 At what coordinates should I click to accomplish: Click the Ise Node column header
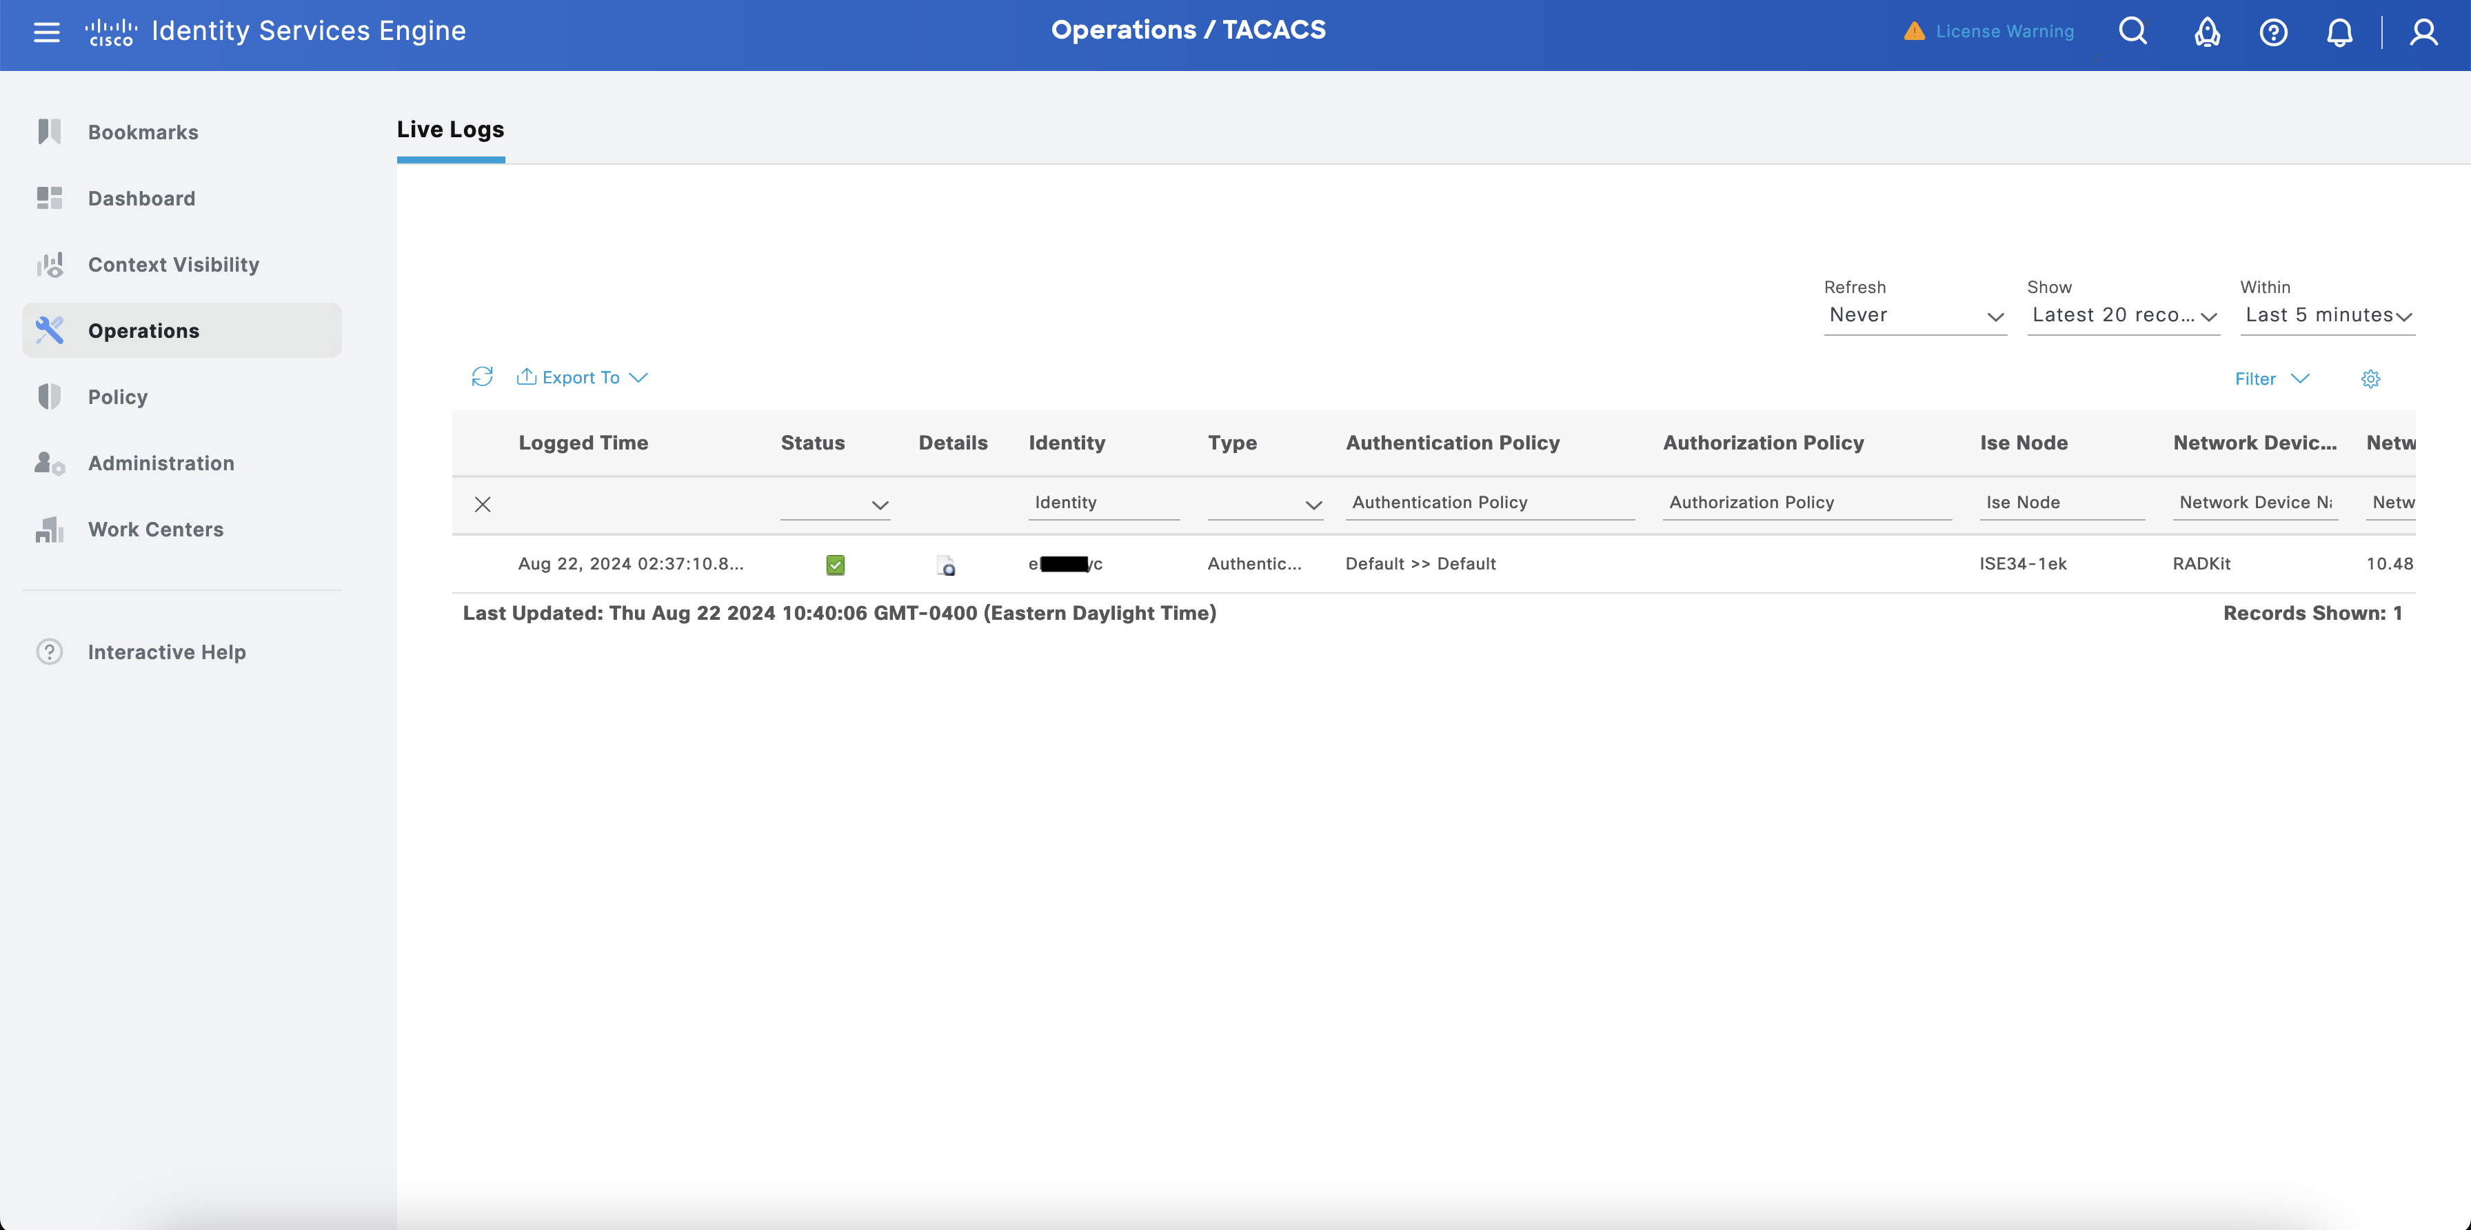click(x=2023, y=443)
